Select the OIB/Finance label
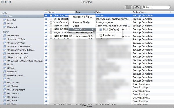 [22, 93]
